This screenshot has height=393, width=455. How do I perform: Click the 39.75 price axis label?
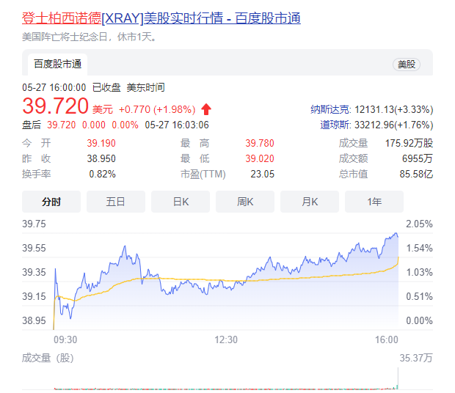pos(34,224)
